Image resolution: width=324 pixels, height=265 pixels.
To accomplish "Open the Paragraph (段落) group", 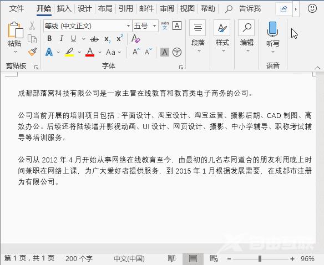I will (x=198, y=36).
